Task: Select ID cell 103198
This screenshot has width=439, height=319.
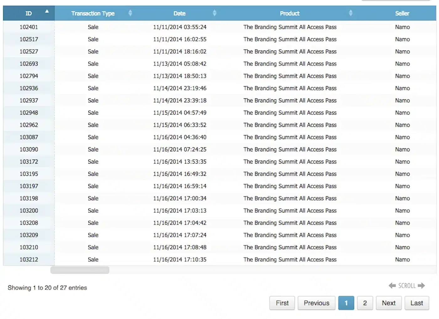Action: click(x=29, y=198)
